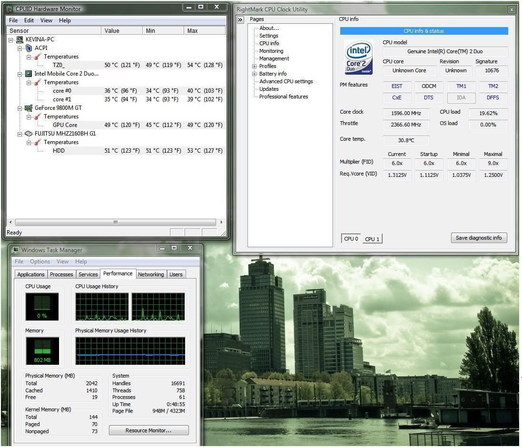Click the KEVINA-PC computer icon
Viewport: 522px width, 447px height.
click(x=20, y=39)
